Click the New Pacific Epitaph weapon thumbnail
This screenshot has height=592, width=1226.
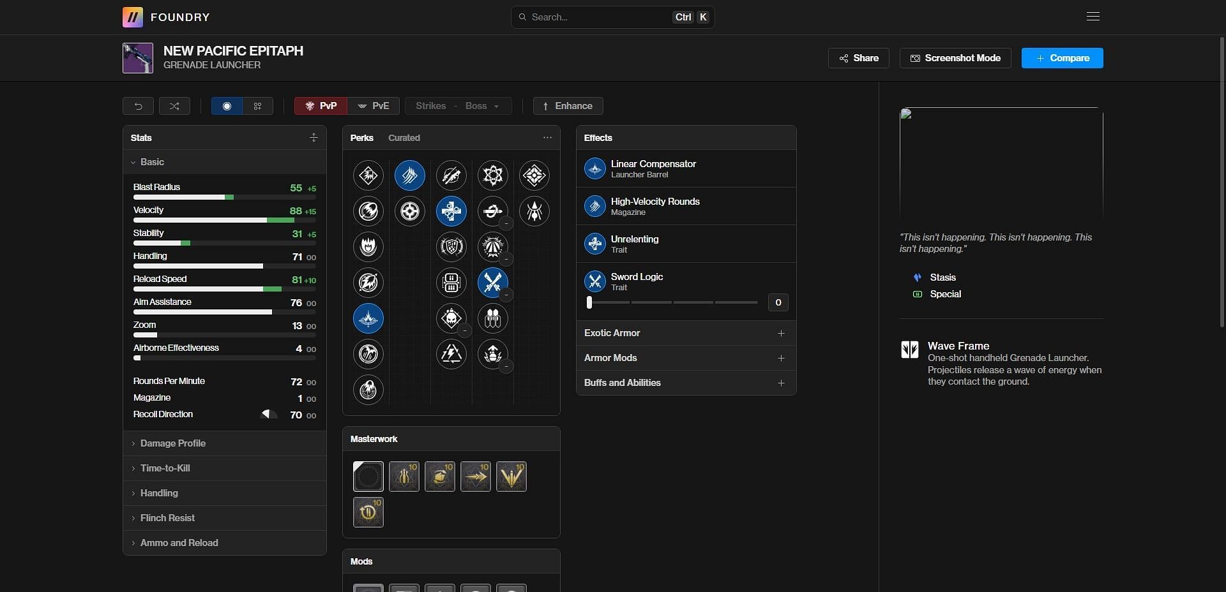[x=138, y=58]
